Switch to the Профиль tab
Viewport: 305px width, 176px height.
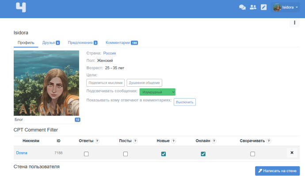26,42
